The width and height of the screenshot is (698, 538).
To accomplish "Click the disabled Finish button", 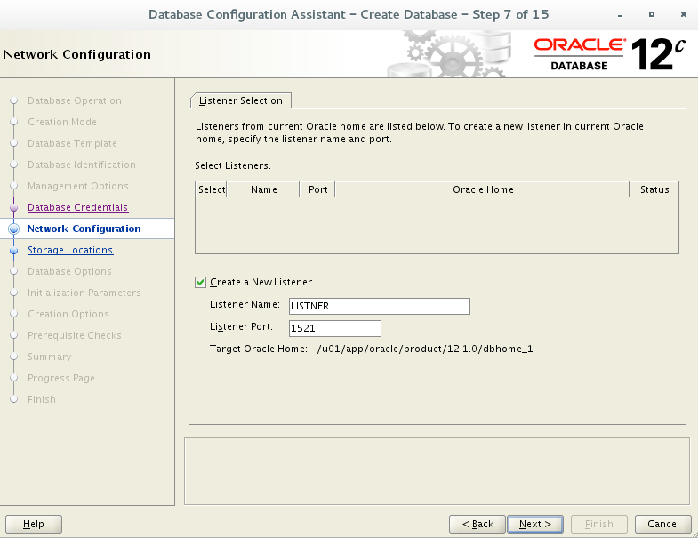I will [x=598, y=524].
